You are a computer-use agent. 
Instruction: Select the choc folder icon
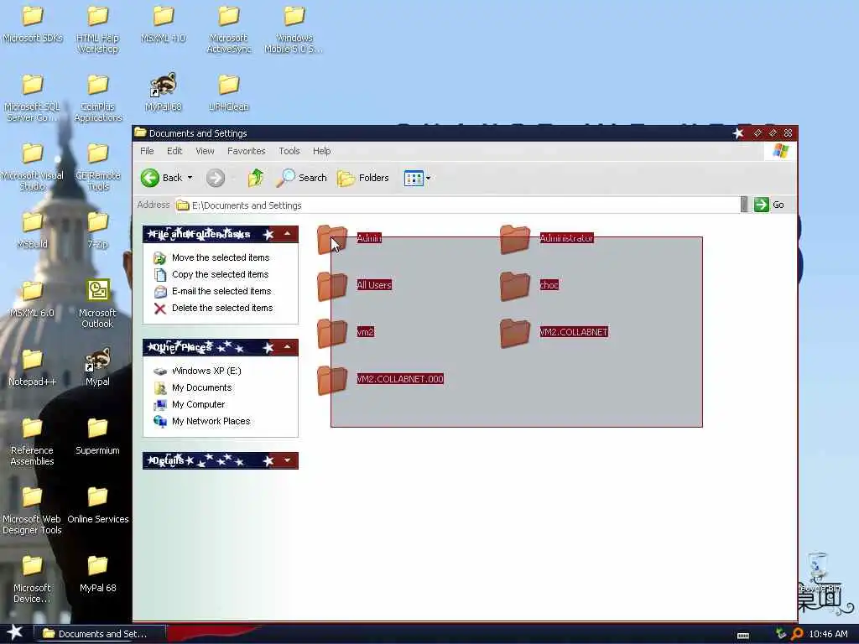515,287
